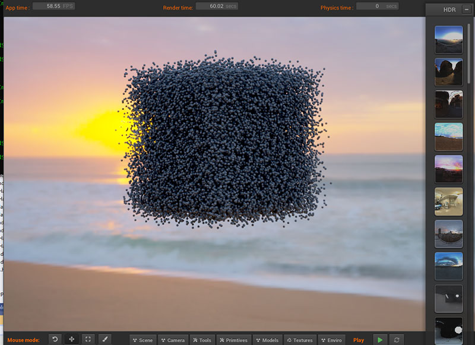The height and width of the screenshot is (345, 475).
Task: Open the Tools menu
Action: tap(202, 340)
